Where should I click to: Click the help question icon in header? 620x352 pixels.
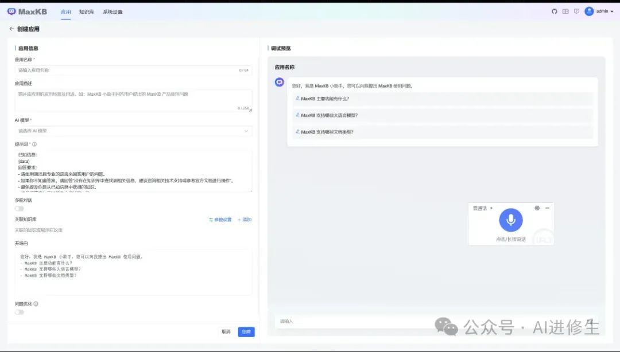pyautogui.click(x=576, y=11)
